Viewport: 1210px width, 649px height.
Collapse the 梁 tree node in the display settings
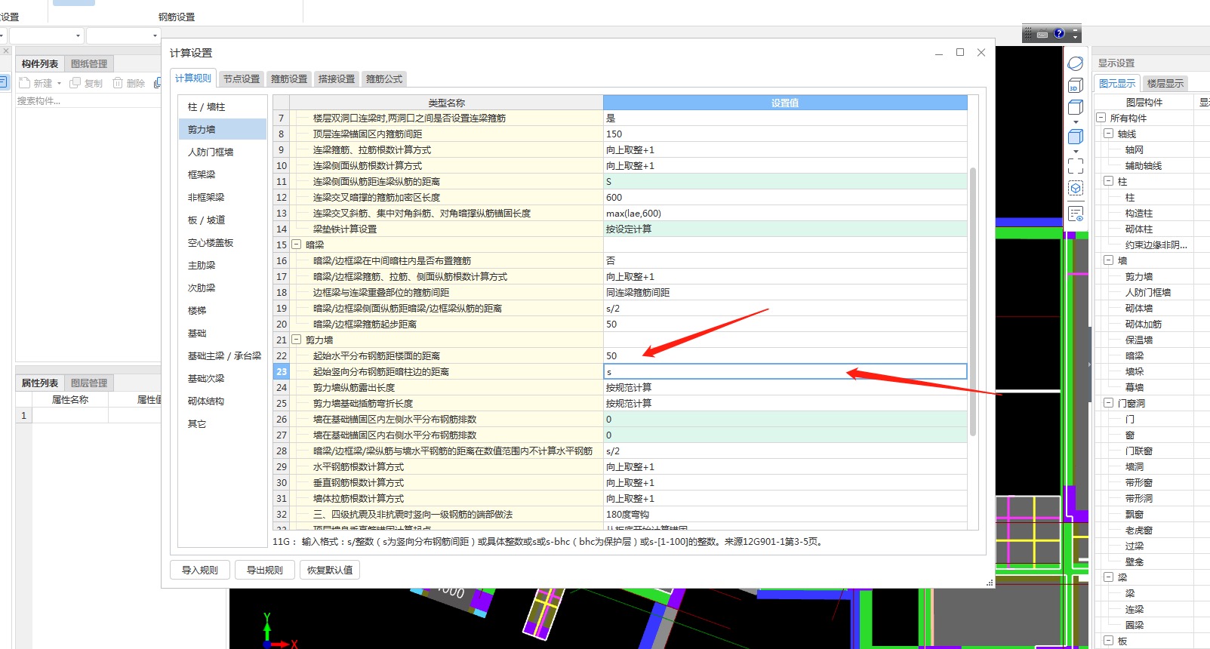pyautogui.click(x=1109, y=577)
